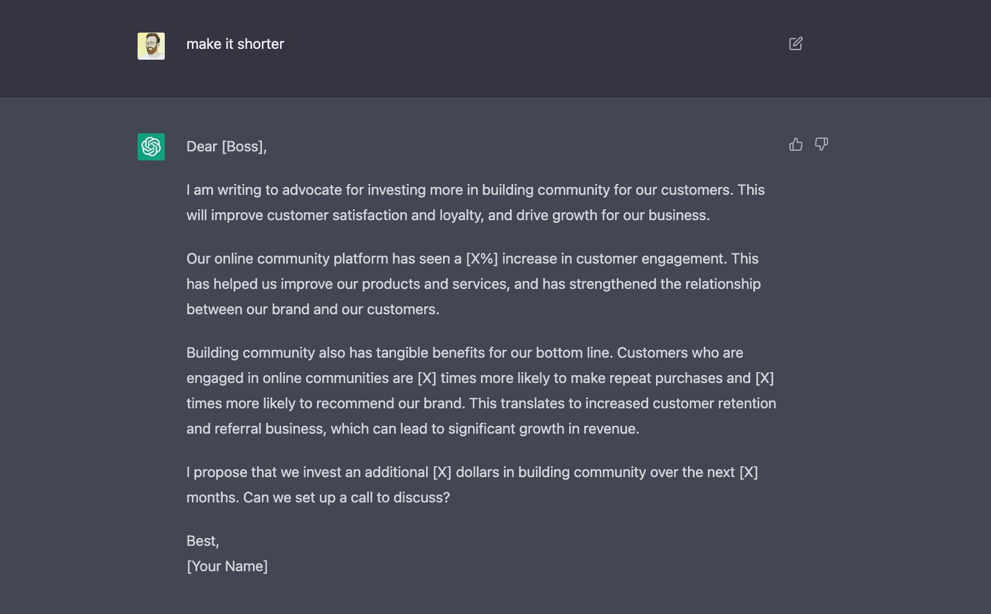991x614 pixels.
Task: Give the response a thumbs down
Action: (821, 144)
